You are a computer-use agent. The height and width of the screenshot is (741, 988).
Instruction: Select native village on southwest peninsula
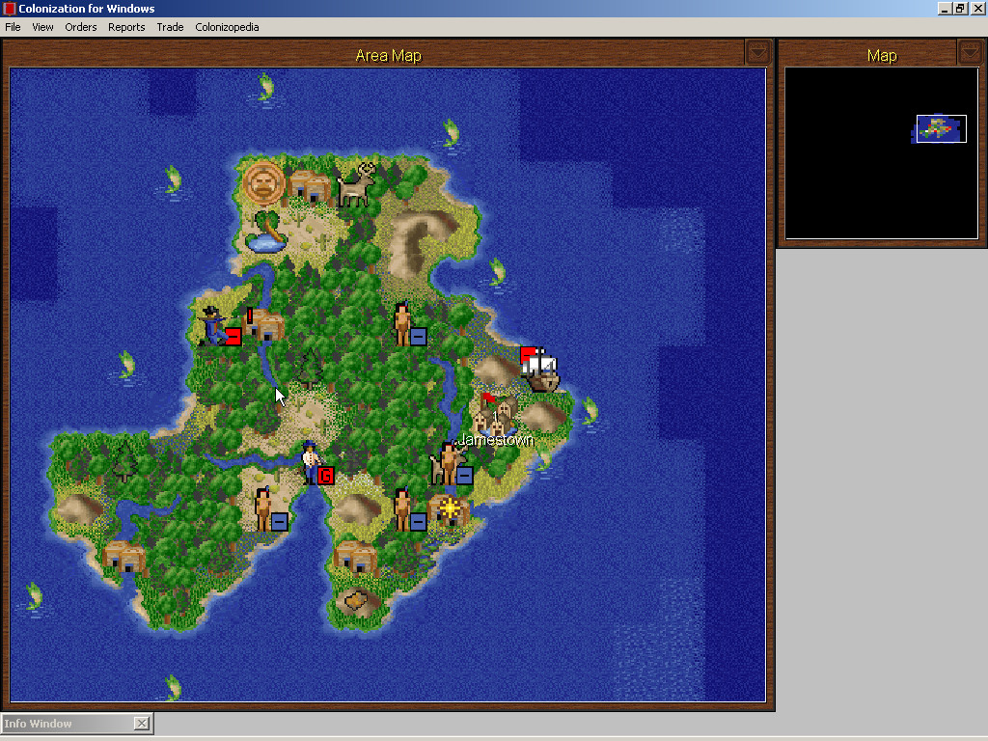click(124, 556)
